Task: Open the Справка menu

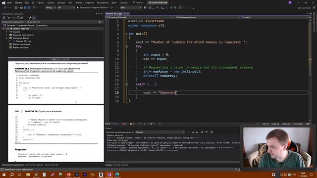Action: point(123,3)
